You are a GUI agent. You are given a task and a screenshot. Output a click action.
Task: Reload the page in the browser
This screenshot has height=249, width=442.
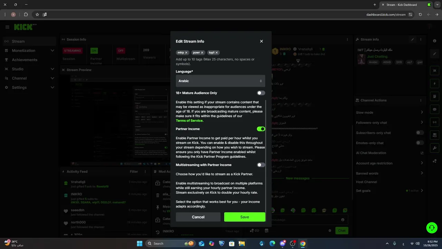pyautogui.click(x=420, y=15)
